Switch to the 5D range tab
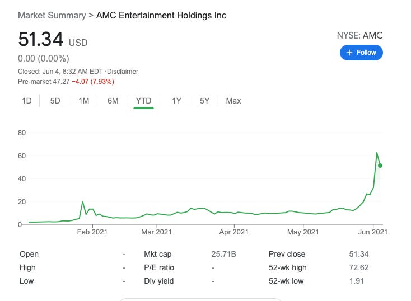Image resolution: width=411 pixels, height=301 pixels. [55, 101]
